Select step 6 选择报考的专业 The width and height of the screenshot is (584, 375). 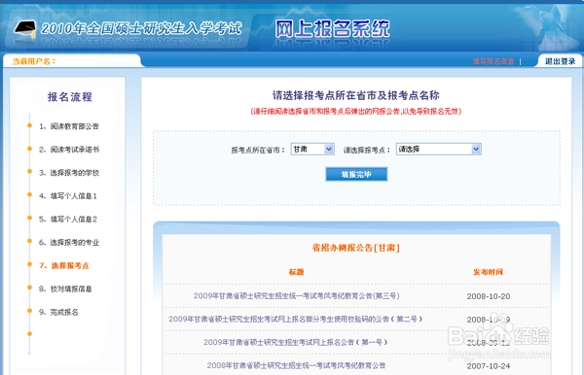[x=69, y=242]
